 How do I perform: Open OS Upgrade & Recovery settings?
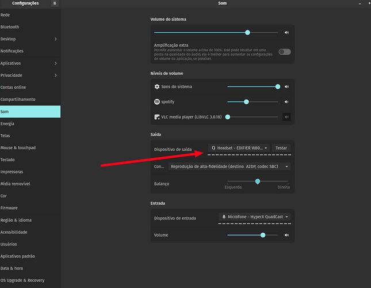pos(30,280)
